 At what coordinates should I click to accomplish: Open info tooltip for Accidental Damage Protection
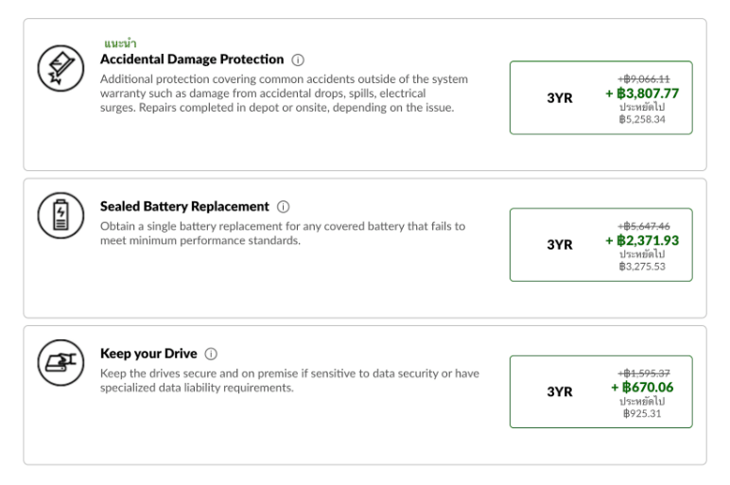coord(298,61)
